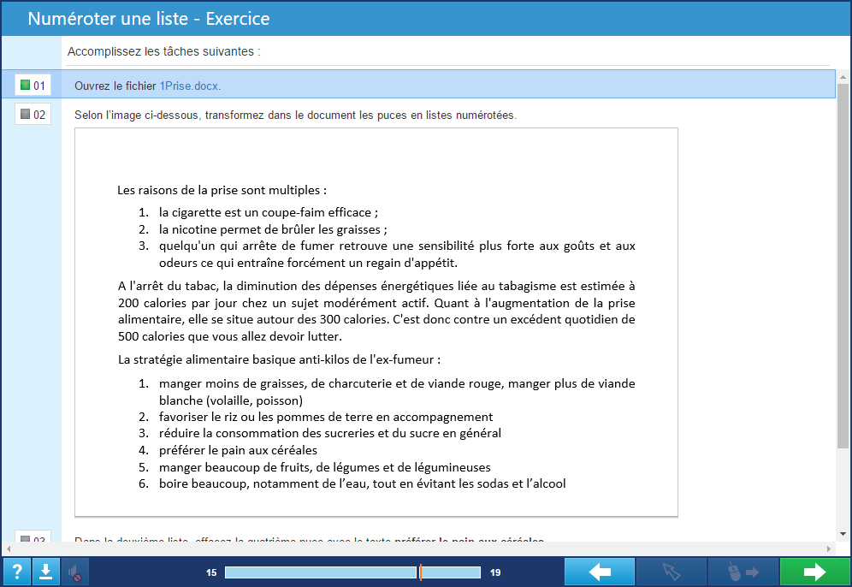Open the help question mark button
The width and height of the screenshot is (852, 587).
17,572
